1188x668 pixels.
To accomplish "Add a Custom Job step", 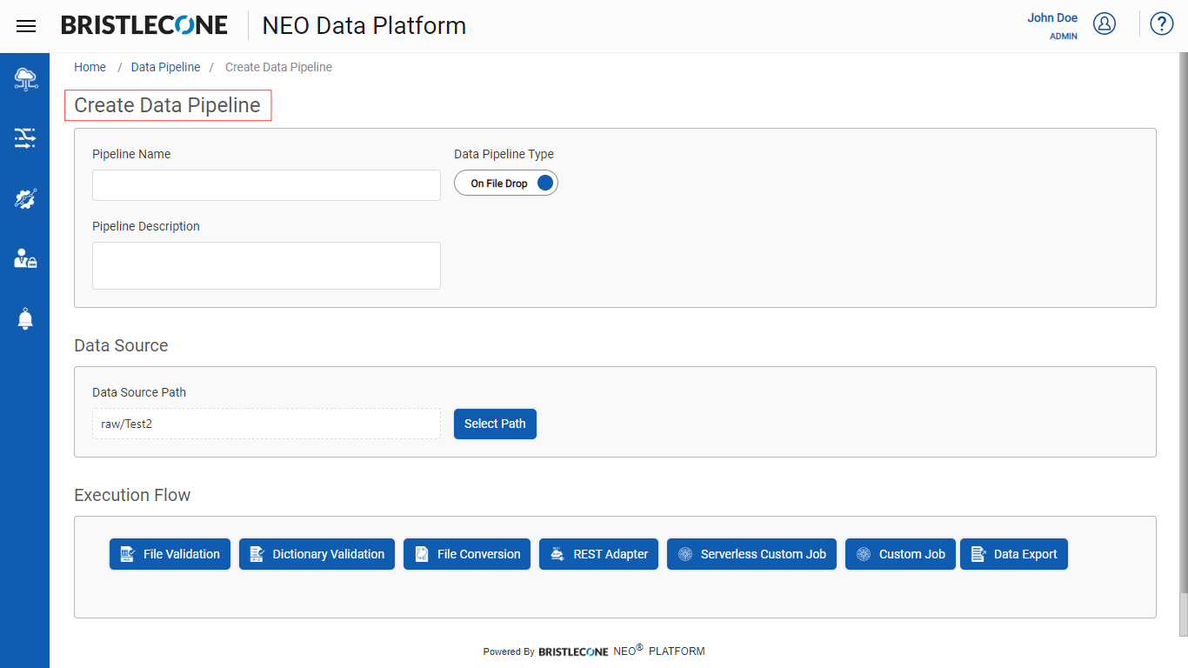I will [x=900, y=554].
